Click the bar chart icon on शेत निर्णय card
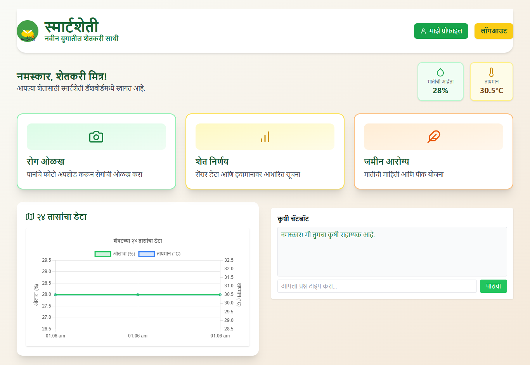 (265, 136)
